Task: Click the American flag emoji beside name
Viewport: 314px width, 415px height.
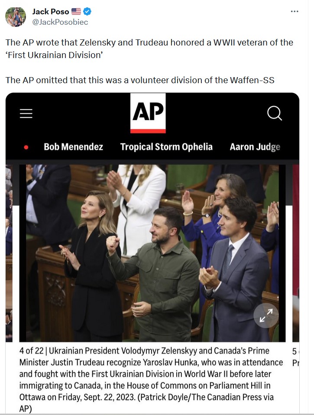Action: click(76, 11)
